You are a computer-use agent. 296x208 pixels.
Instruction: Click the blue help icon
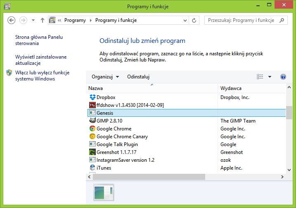(283, 77)
